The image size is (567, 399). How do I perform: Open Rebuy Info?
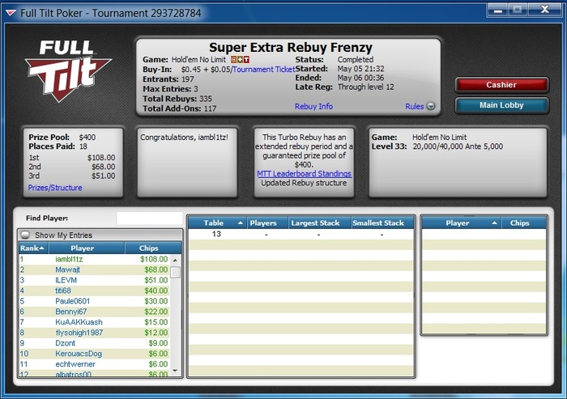(313, 107)
